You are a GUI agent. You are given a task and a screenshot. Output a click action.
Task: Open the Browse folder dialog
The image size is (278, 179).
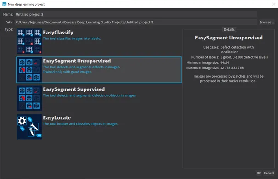267,22
